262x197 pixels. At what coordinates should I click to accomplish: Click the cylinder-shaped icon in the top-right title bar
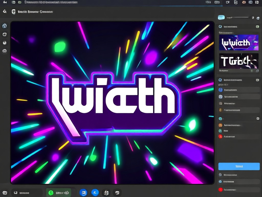(x=236, y=2)
